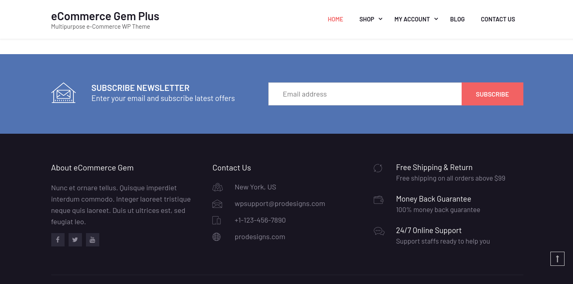Open the Blog menu item
Viewport: 573px width, 284px height.
[x=457, y=19]
